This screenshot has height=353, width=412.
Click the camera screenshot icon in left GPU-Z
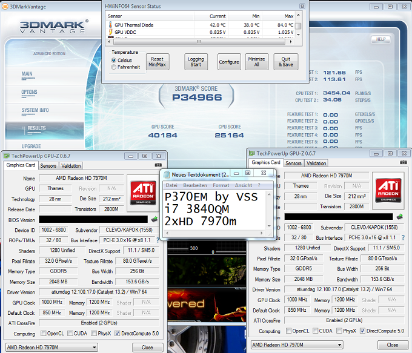pos(158,165)
